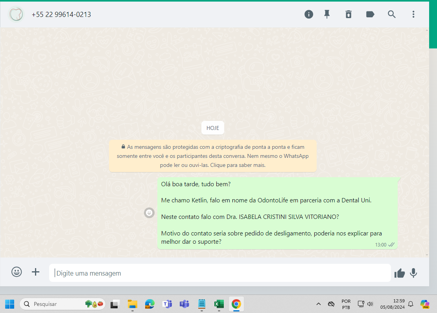Open the clock showing 12:59 05/08/2024
This screenshot has height=313, width=437.
[x=393, y=304]
